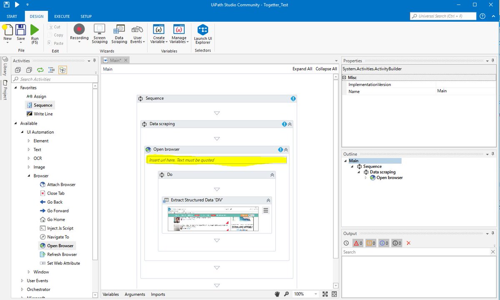Toggle the overview minimap icon
The image size is (500, 300).
point(334,294)
